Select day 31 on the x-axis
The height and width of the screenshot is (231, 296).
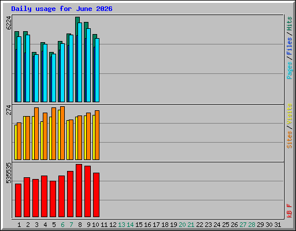pos(277,225)
